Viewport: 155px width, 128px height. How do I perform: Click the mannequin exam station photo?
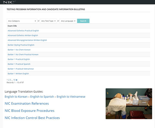[129, 104]
